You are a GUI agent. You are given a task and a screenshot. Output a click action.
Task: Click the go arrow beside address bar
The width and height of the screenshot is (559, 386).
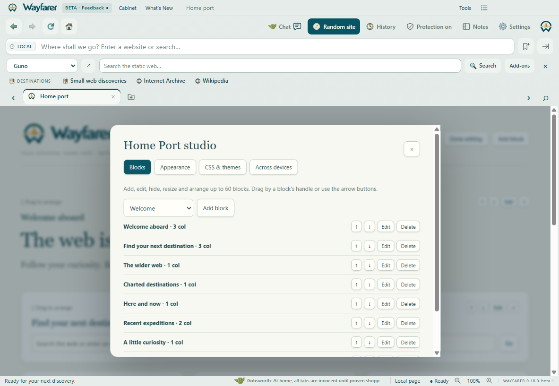545,46
